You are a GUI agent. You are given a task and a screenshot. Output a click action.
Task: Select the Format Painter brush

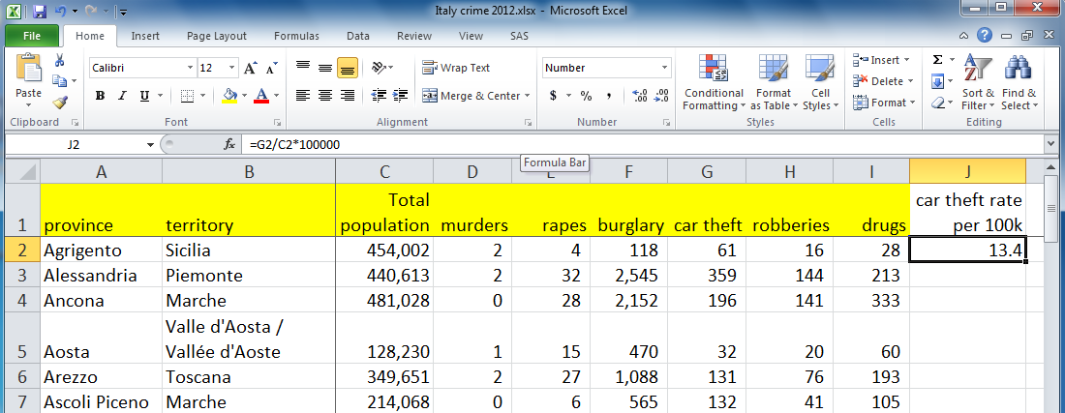pos(60,103)
